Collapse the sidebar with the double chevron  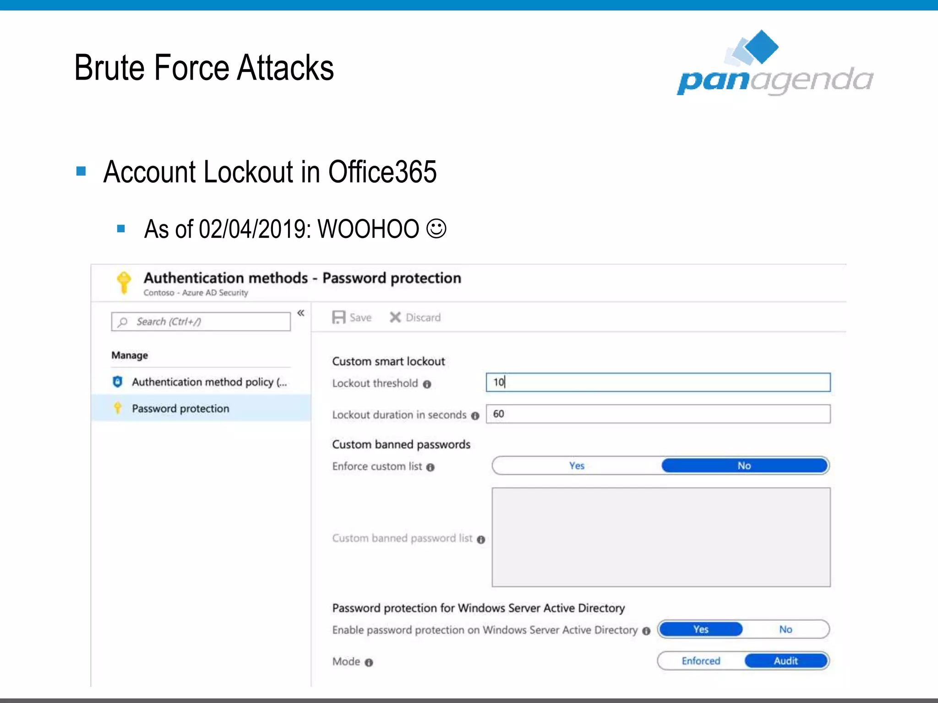click(301, 313)
